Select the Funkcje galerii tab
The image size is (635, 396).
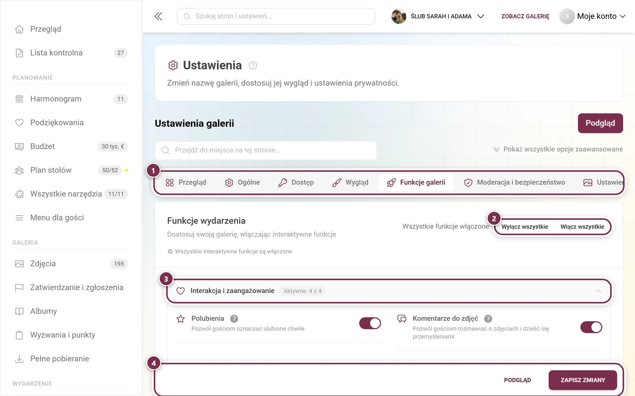point(416,183)
